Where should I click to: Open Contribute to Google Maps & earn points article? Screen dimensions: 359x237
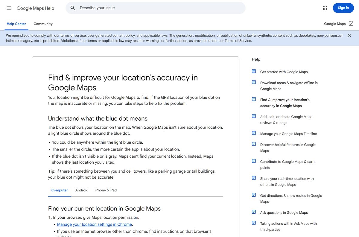[287, 165]
